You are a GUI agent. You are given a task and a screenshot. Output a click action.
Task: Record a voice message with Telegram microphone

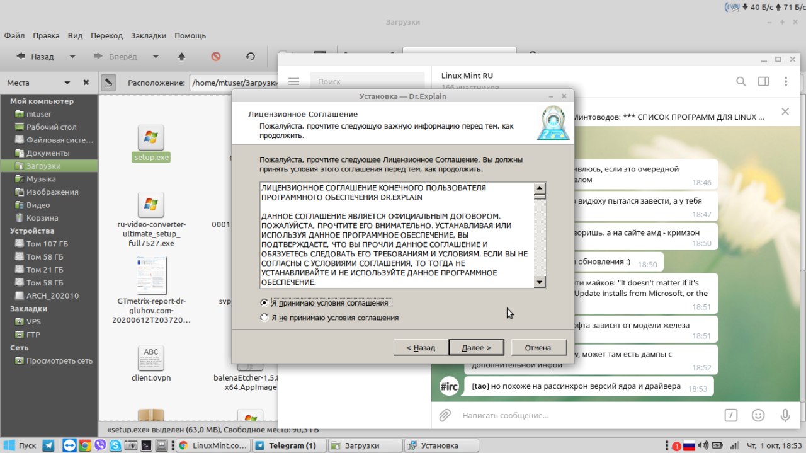pos(785,415)
